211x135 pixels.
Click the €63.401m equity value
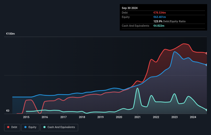pyautogui.click(x=160, y=17)
